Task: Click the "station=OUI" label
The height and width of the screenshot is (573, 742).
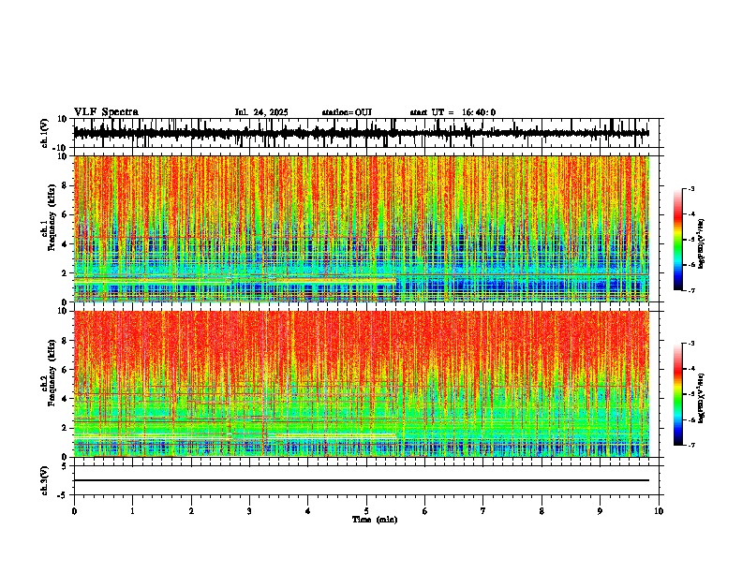Action: [347, 112]
